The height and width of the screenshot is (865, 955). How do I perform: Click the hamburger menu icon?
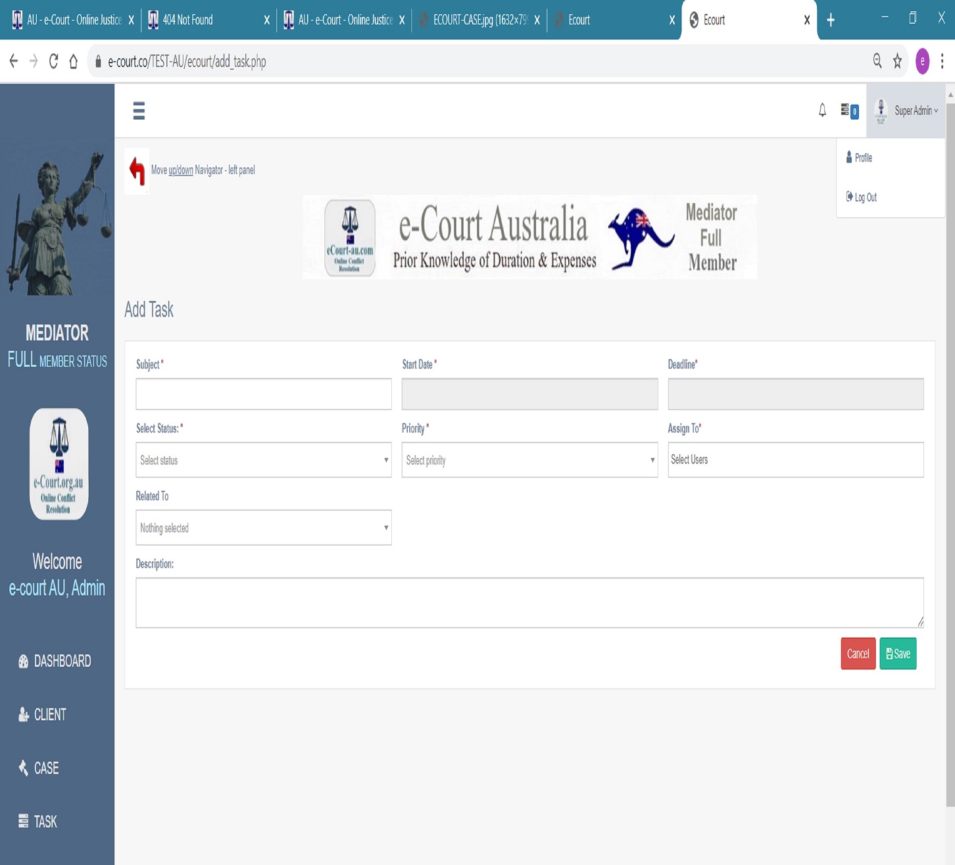(x=139, y=111)
